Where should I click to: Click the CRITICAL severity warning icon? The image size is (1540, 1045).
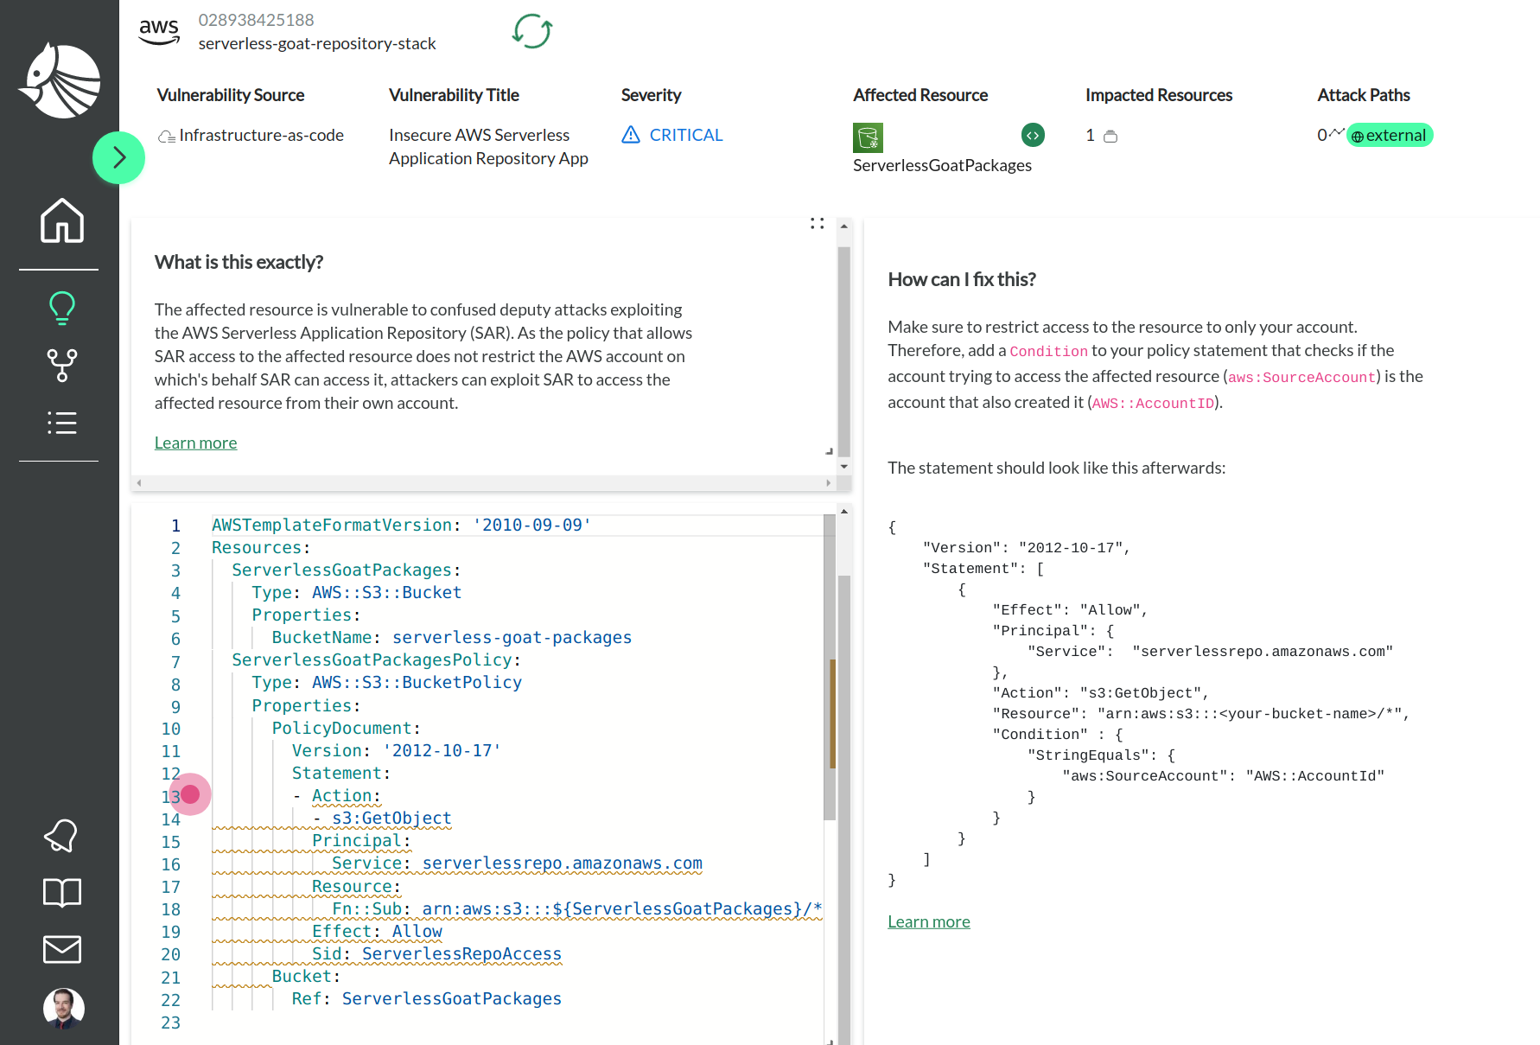click(x=631, y=135)
